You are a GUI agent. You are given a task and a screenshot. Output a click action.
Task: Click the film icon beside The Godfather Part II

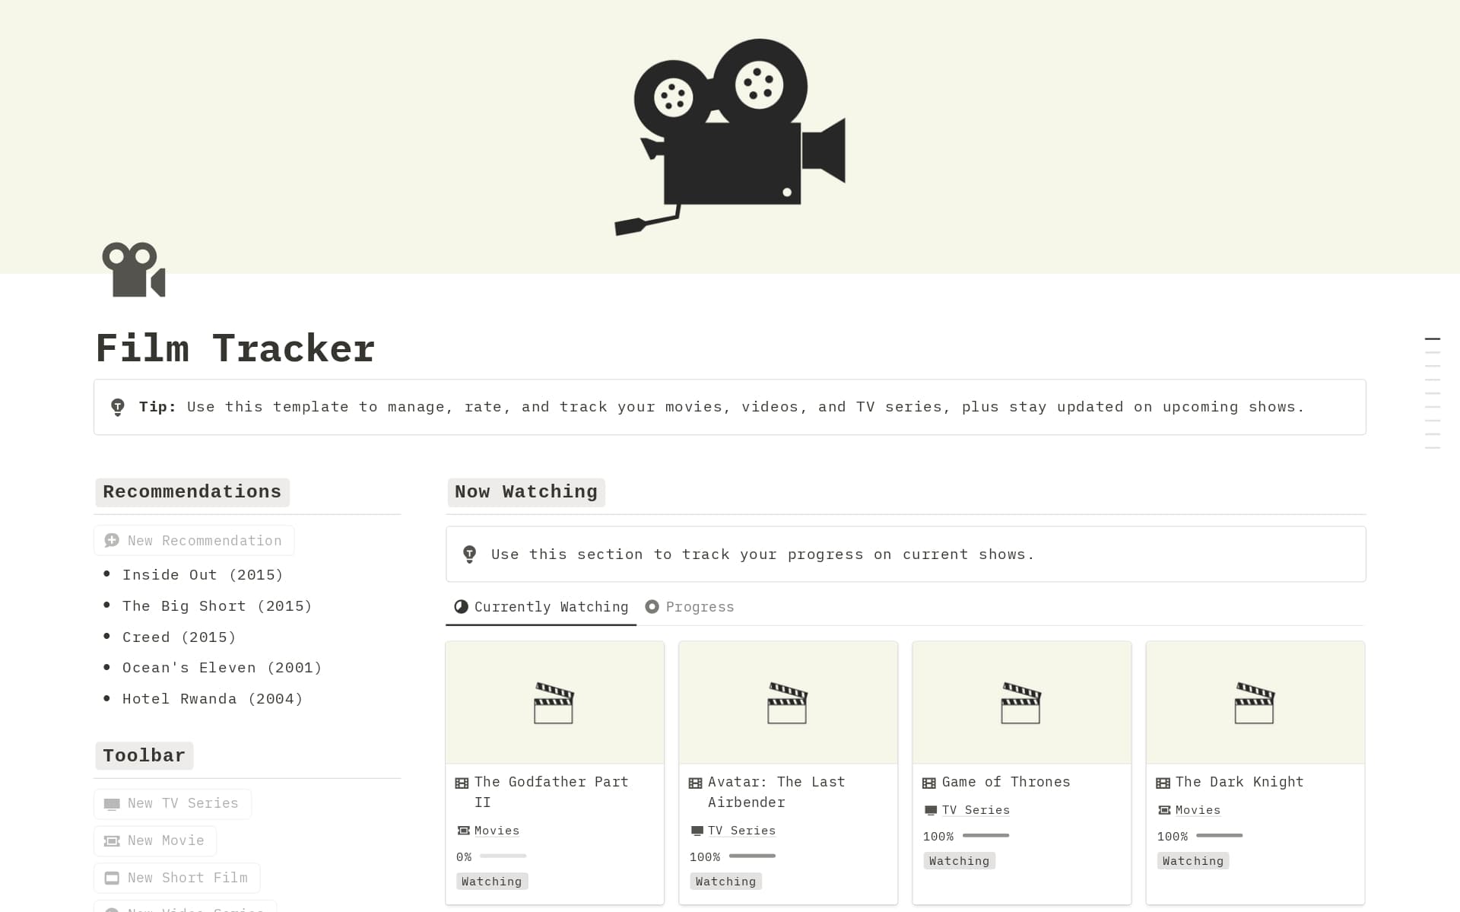pos(462,783)
